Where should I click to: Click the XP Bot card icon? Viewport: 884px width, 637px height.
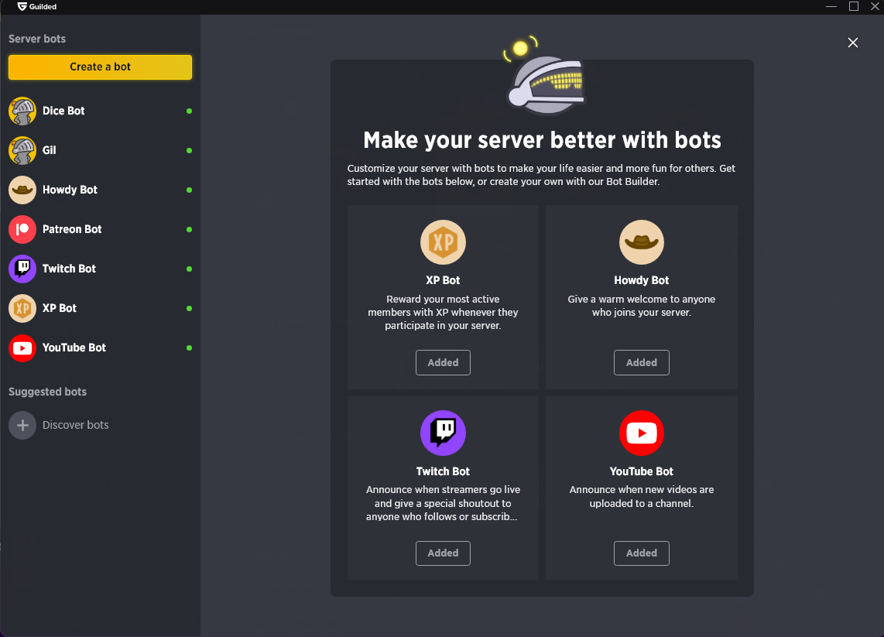443,242
